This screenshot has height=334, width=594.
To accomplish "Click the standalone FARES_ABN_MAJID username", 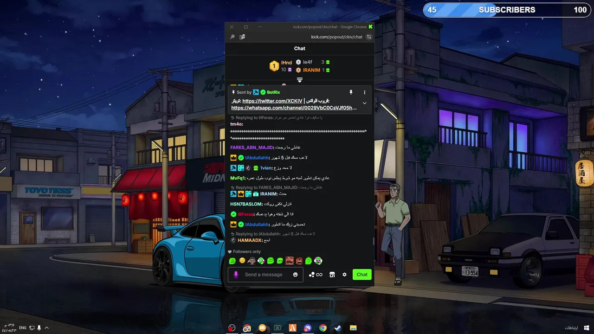I will (252, 148).
